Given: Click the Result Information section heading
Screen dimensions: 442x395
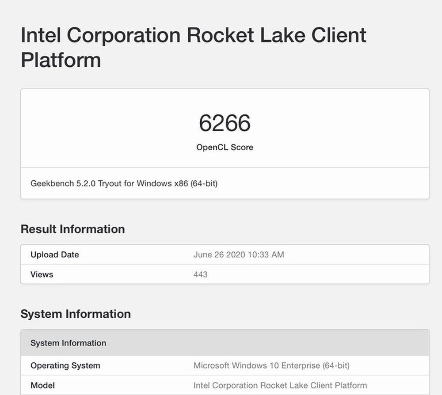Looking at the screenshot, I should point(72,229).
